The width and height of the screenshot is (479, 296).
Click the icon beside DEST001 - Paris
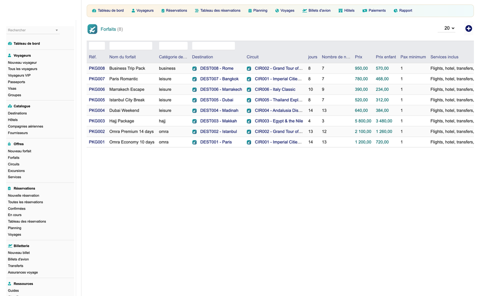coord(194,142)
